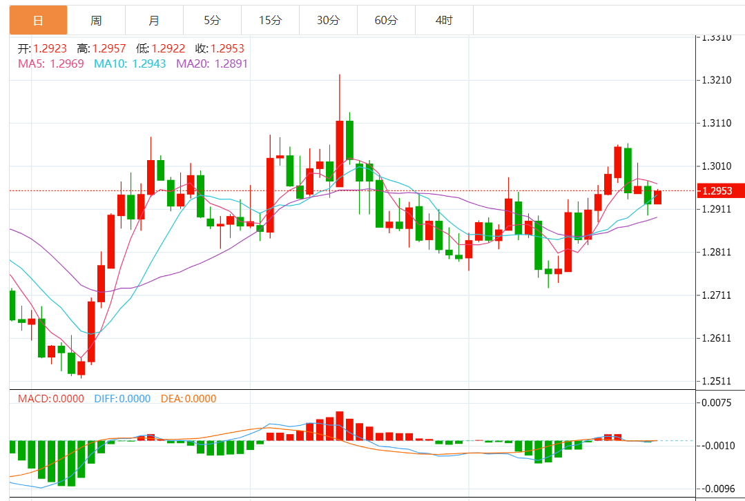Click the MACD:0.0000 label

[51, 398]
